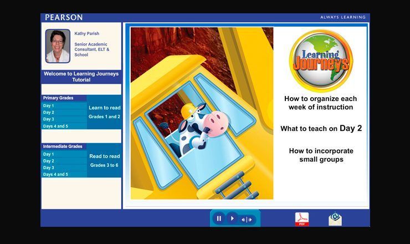Click the Learning Journeys globe logo
The height and width of the screenshot is (244, 410).
tap(321, 61)
